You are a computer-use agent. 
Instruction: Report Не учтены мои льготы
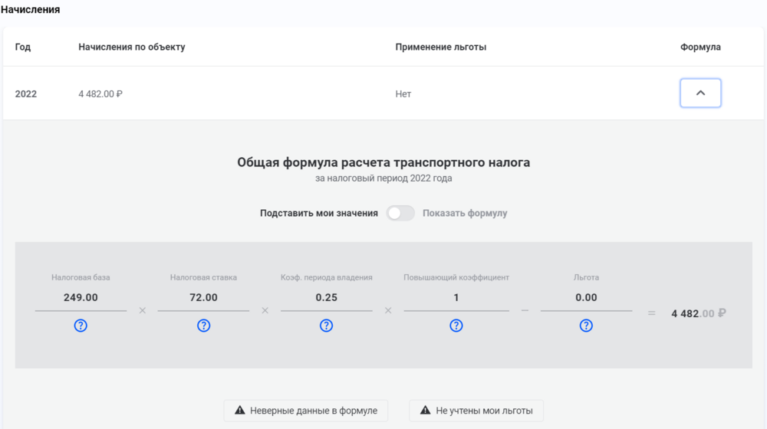(476, 411)
